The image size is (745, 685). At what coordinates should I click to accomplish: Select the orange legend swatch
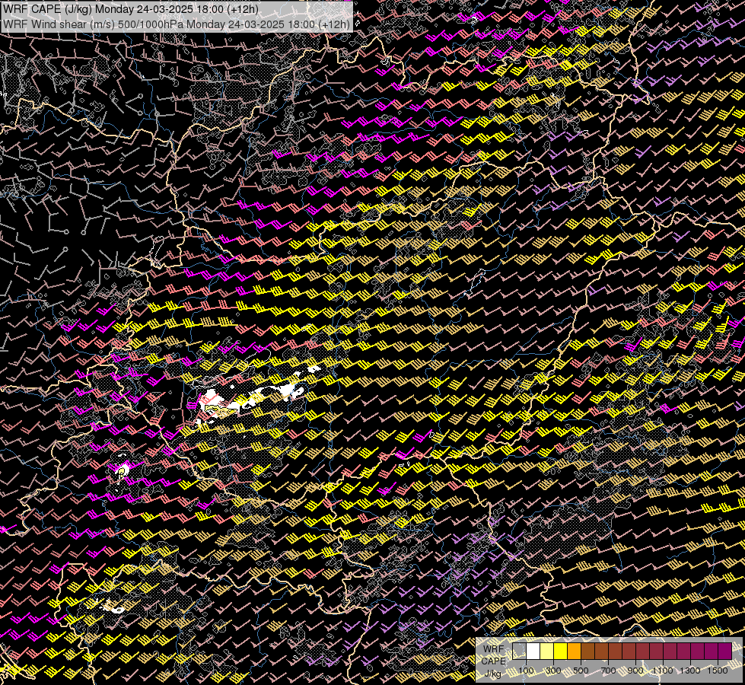(x=574, y=652)
